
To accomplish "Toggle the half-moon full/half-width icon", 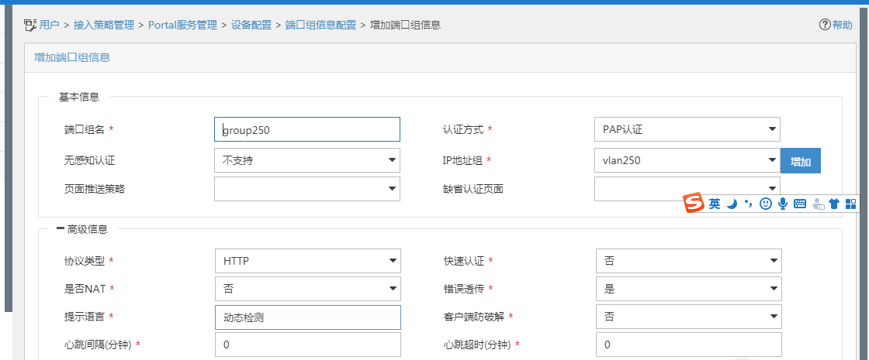I will [x=732, y=204].
